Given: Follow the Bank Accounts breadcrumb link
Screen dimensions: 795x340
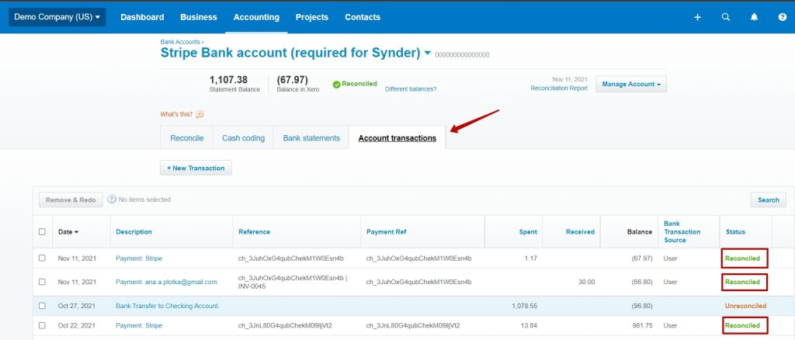Looking at the screenshot, I should pyautogui.click(x=180, y=42).
